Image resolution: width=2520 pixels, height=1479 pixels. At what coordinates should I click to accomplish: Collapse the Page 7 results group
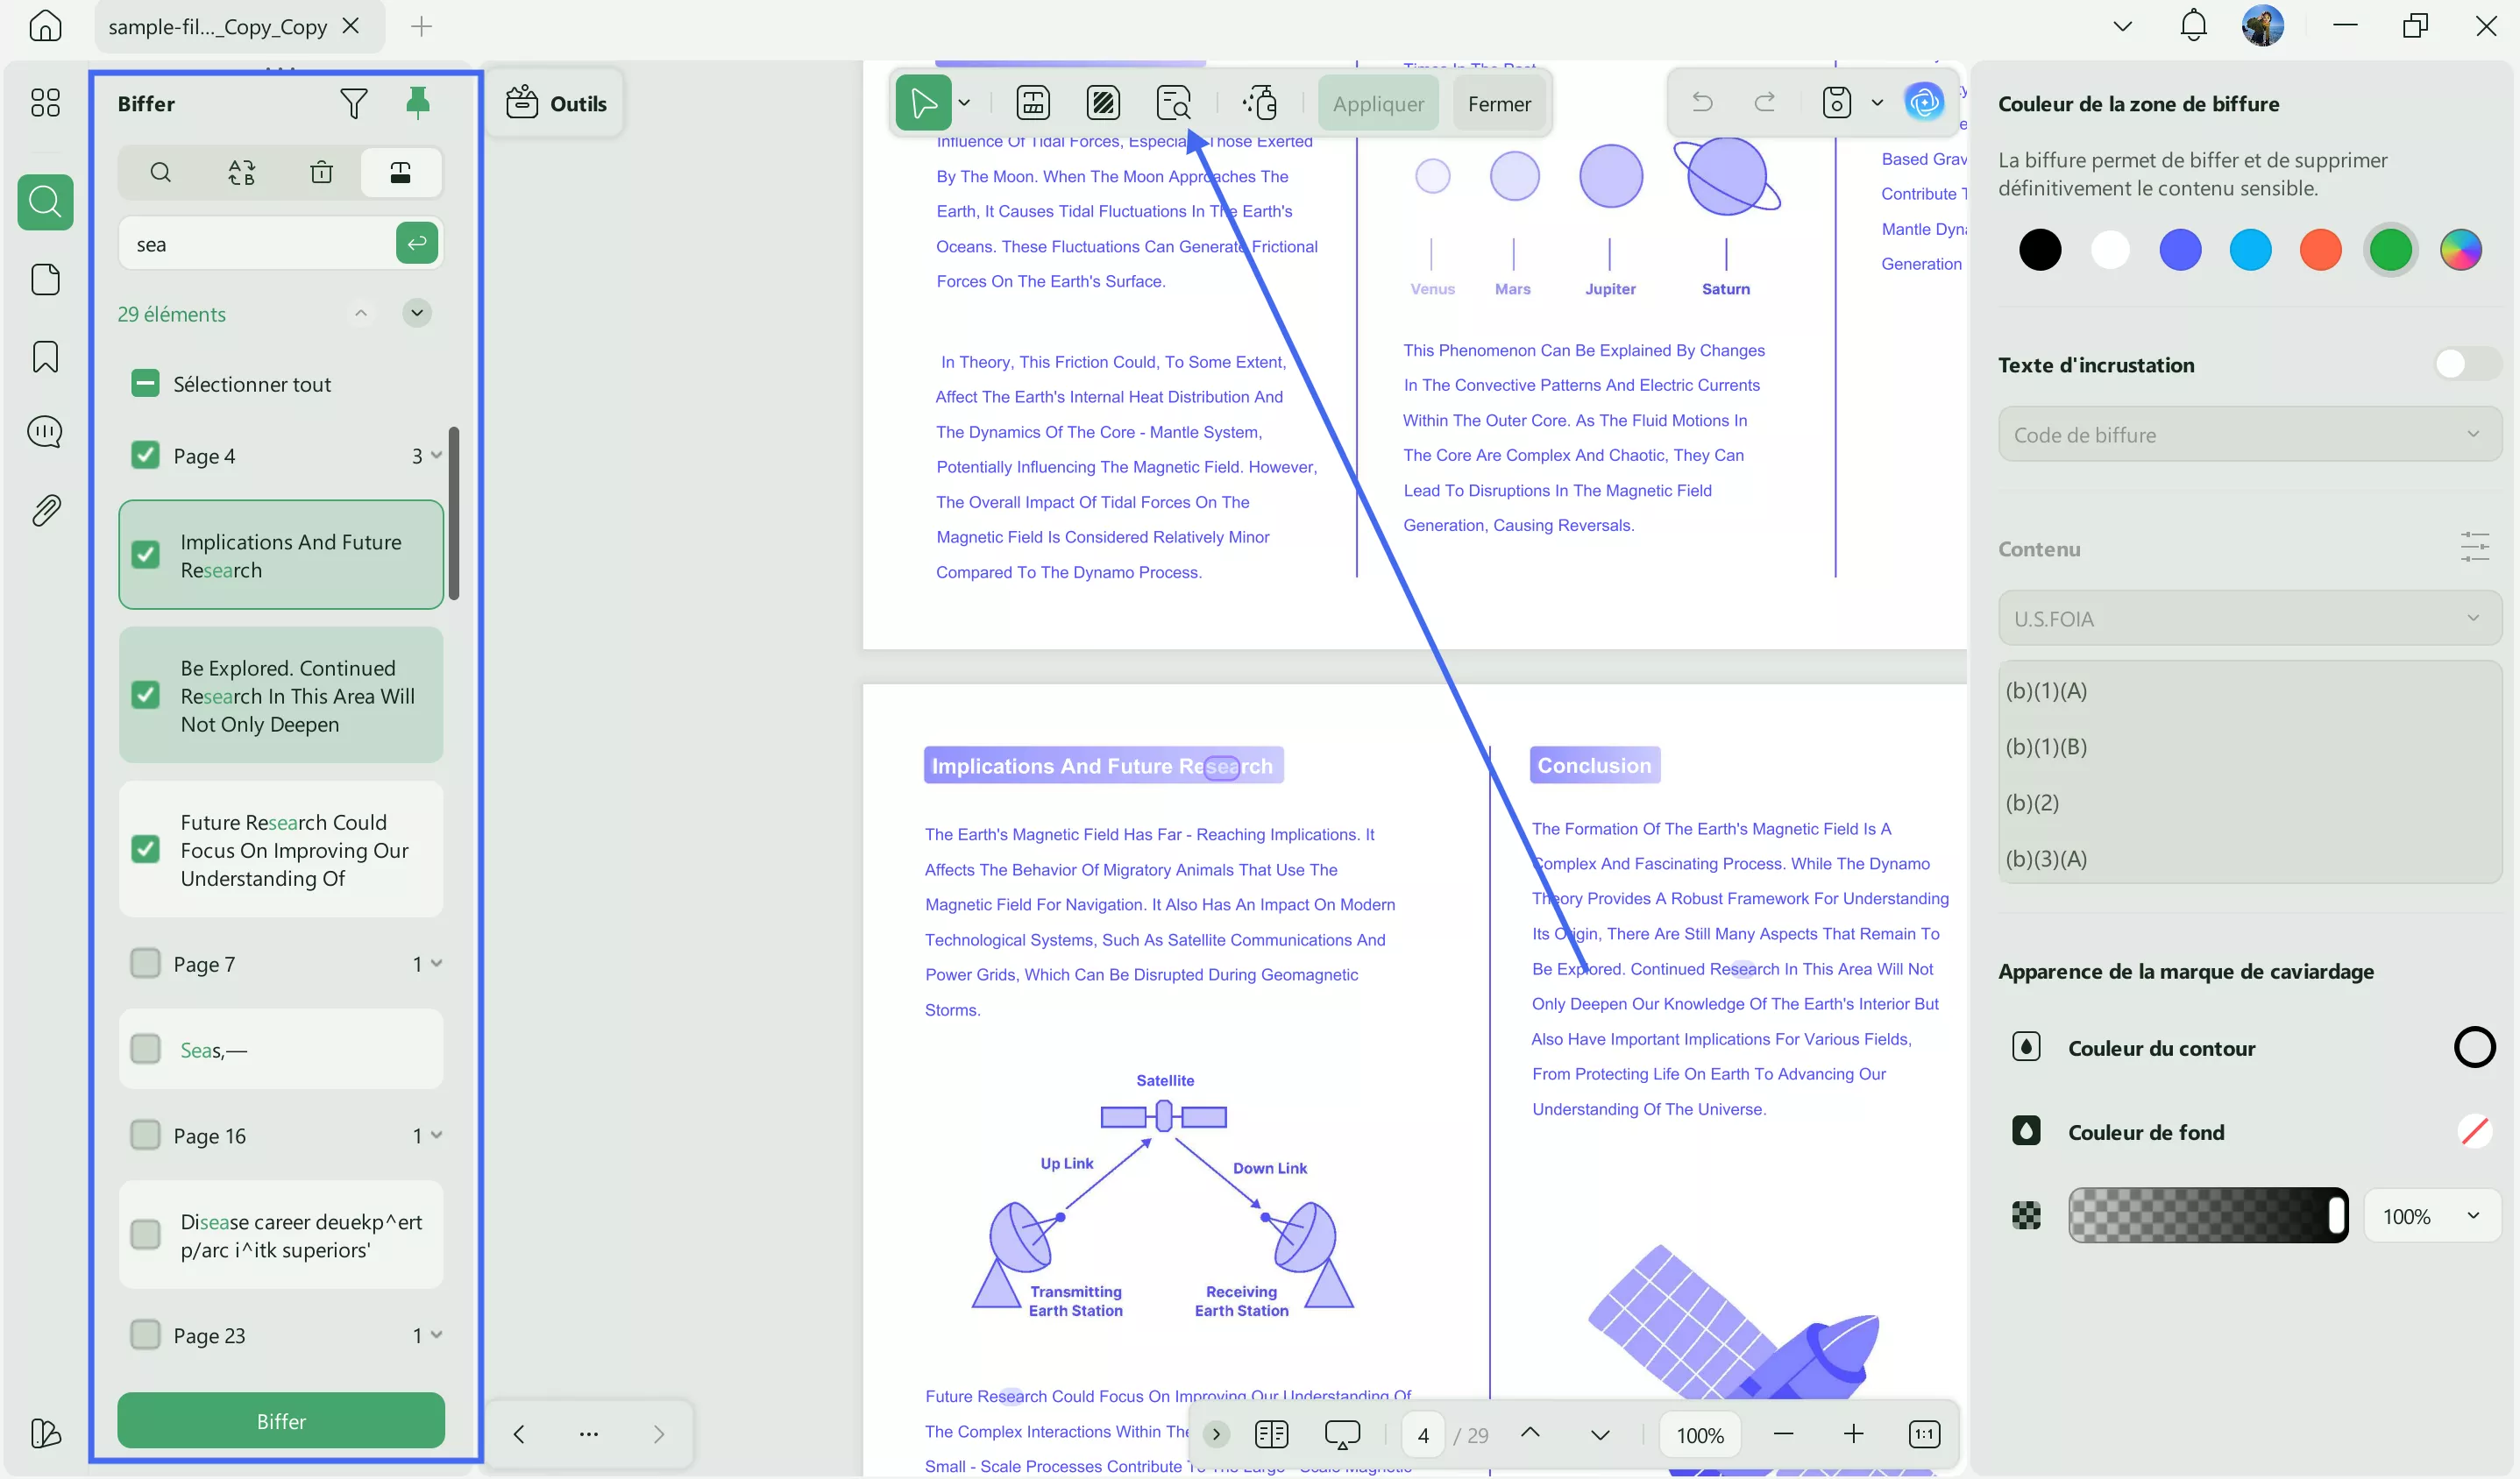coord(436,963)
